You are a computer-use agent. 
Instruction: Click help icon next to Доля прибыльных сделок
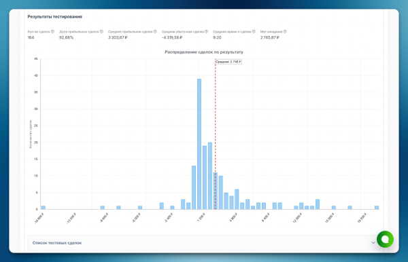[x=101, y=31]
